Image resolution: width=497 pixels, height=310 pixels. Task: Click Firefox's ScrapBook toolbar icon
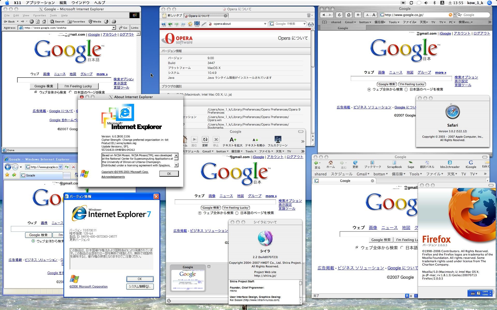click(x=394, y=163)
